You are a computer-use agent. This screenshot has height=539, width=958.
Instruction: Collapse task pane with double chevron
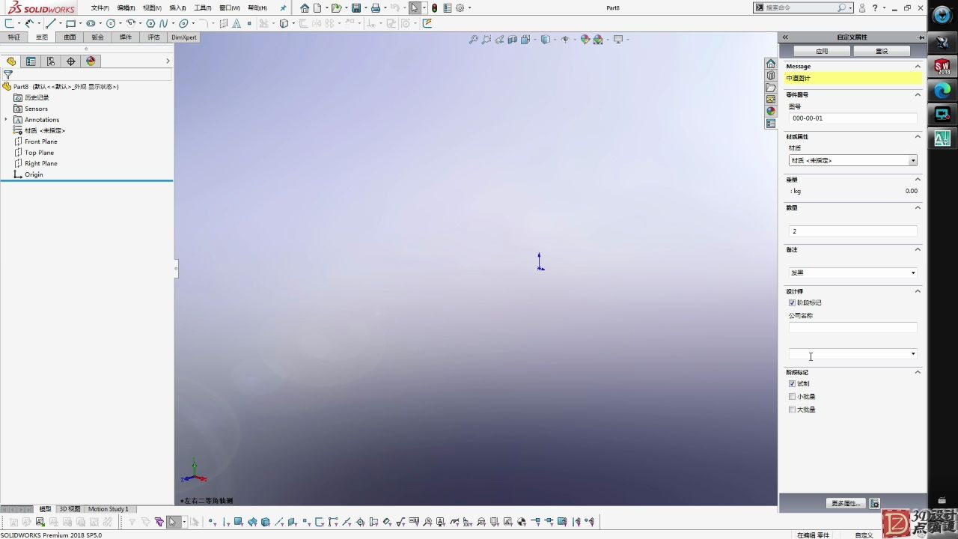(785, 37)
